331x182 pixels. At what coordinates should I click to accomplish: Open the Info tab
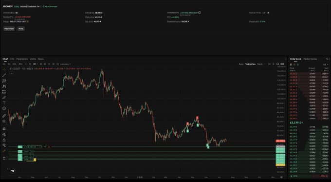pyautogui.click(x=12, y=59)
